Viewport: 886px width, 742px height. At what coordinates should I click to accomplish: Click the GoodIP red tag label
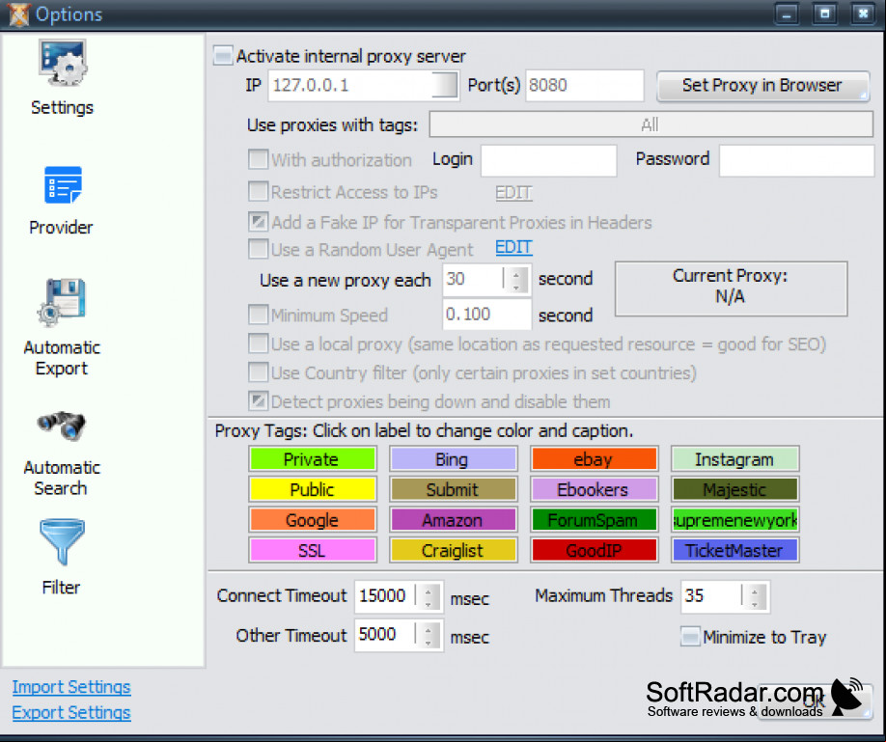tap(594, 550)
